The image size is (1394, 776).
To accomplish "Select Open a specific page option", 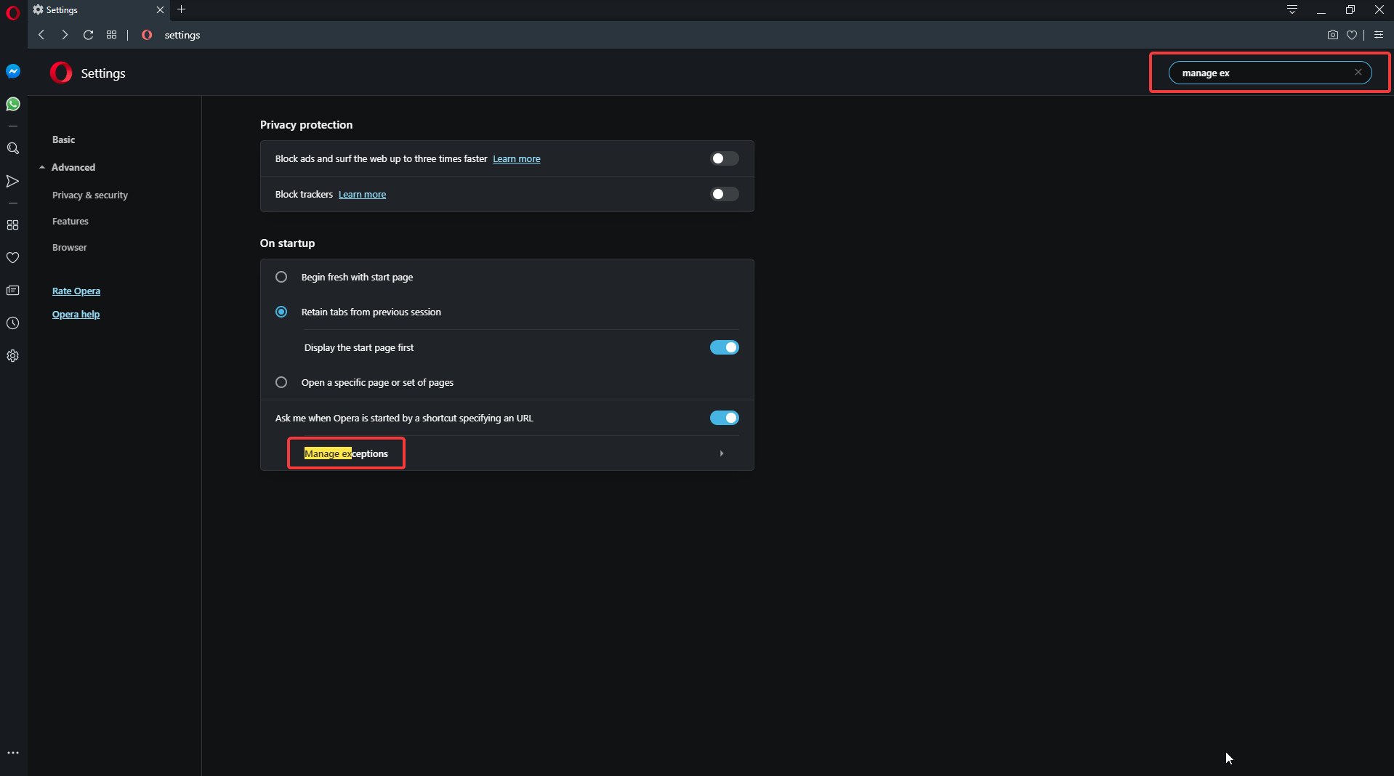I will click(x=281, y=382).
